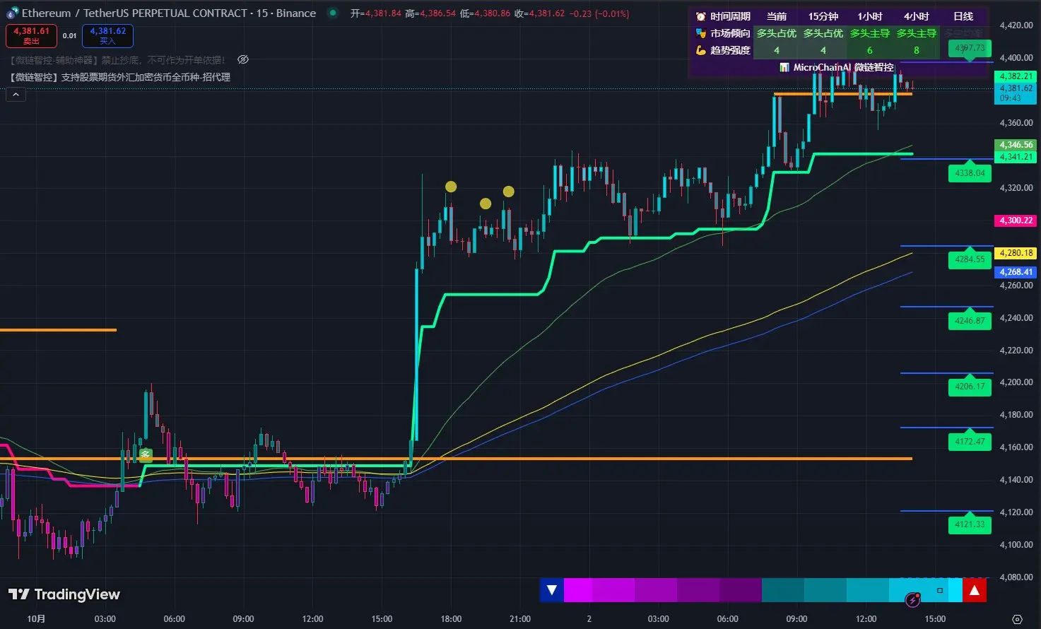Click the bright magenta color bar segment
This screenshot has height=629, width=1041.
578,590
